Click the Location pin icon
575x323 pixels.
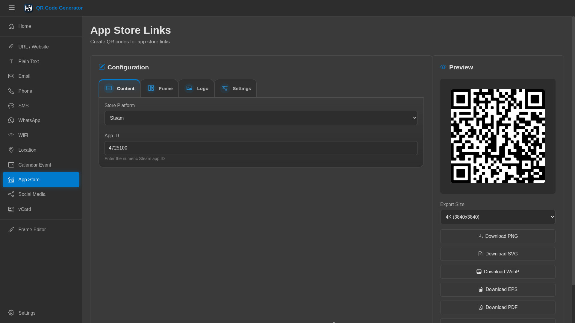point(11,150)
